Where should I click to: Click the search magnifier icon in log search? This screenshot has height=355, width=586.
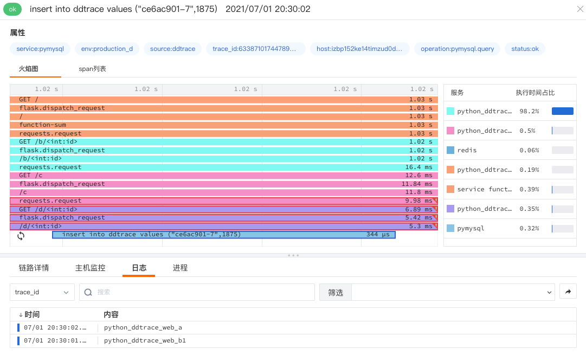[88, 292]
